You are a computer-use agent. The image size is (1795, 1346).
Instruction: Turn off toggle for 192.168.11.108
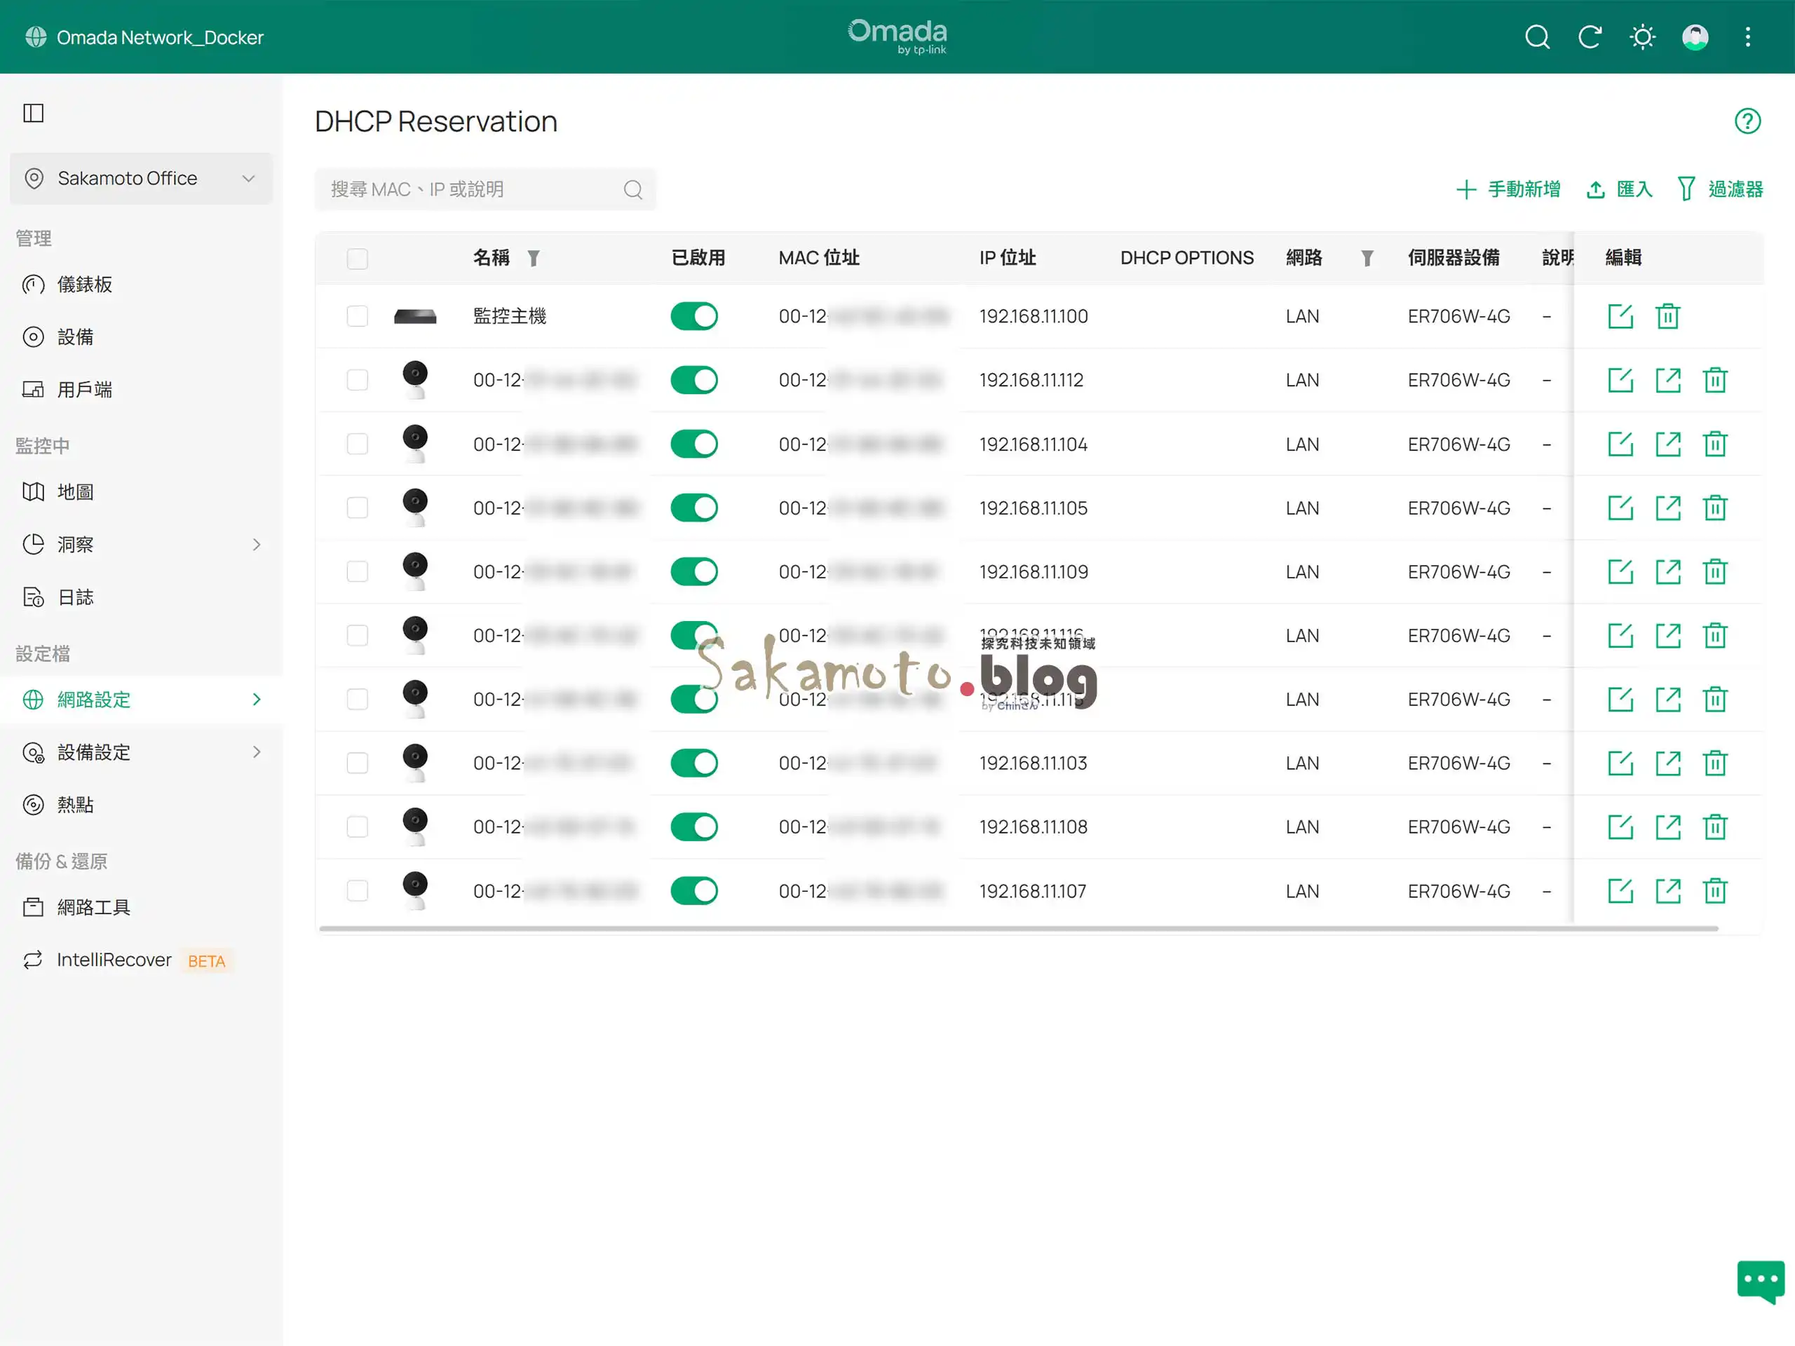coord(694,827)
